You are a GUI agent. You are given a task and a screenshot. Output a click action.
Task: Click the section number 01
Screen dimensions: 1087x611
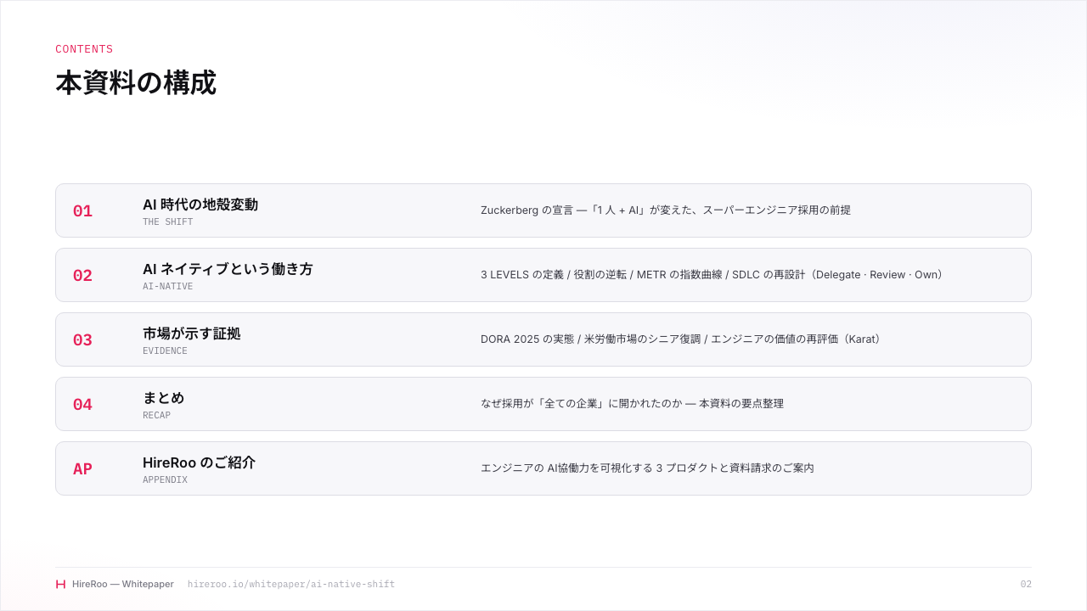tap(82, 211)
